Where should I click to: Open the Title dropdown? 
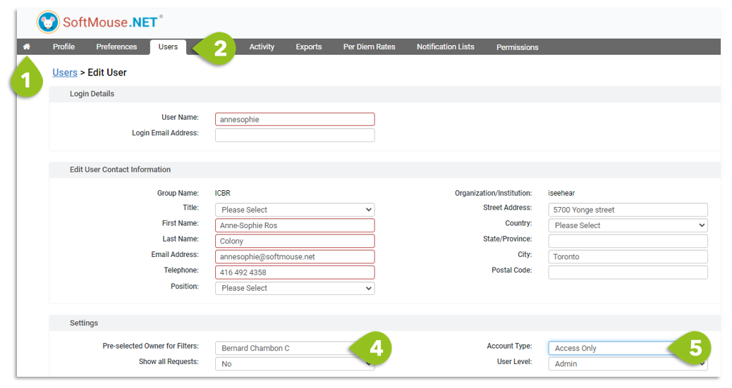pos(295,210)
